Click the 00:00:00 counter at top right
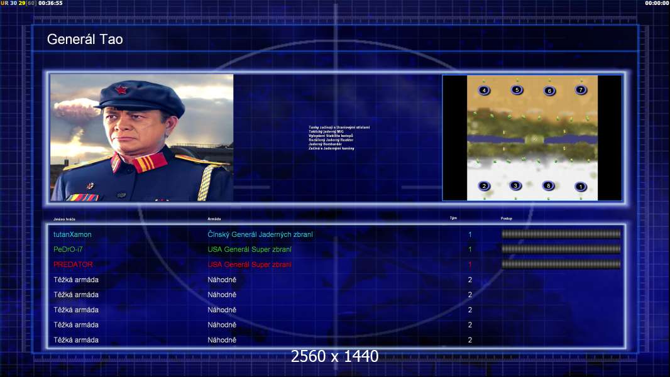This screenshot has width=670, height=377. click(x=657, y=3)
